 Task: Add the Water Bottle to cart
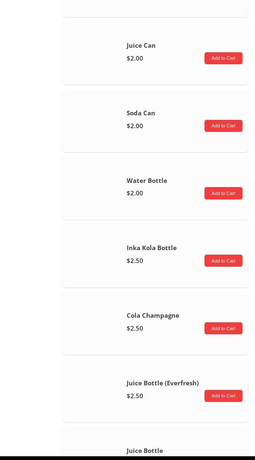pyautogui.click(x=224, y=193)
